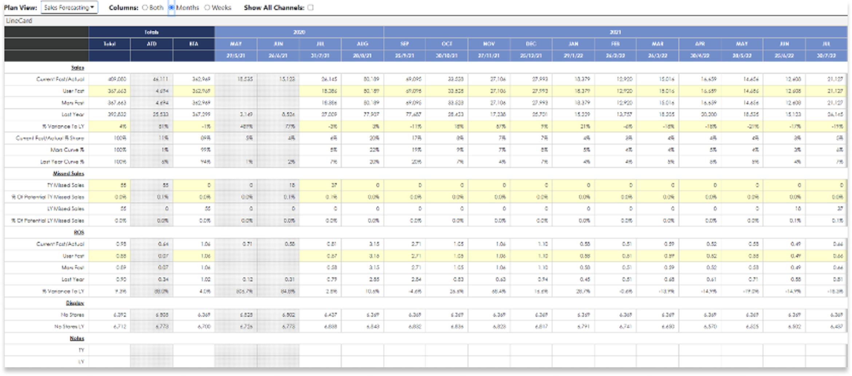852x376 pixels.
Task: Click the DEC month column header
Action: coord(531,44)
